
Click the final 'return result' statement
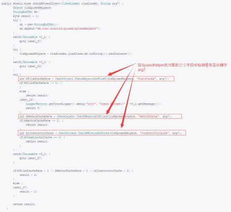tap(24, 204)
